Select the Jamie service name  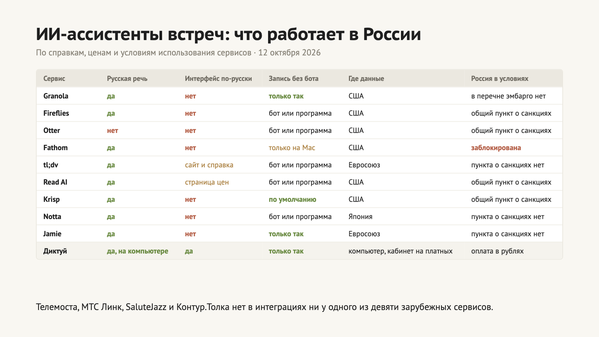(52, 234)
